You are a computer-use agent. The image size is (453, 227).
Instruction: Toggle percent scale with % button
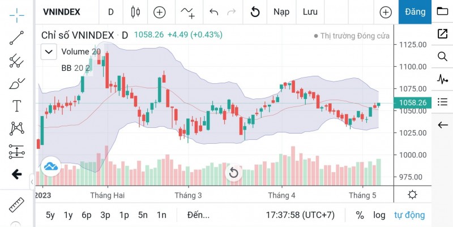[360, 215]
